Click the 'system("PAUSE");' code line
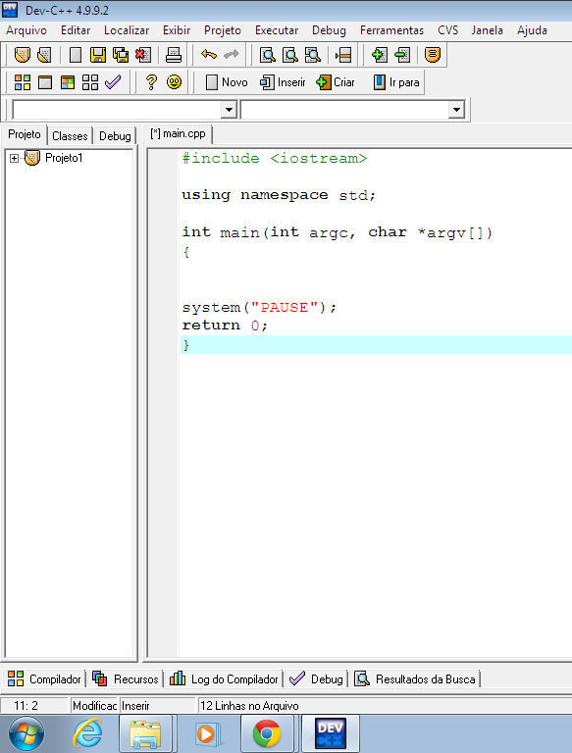Image resolution: width=572 pixels, height=753 pixels. pyautogui.click(x=259, y=307)
